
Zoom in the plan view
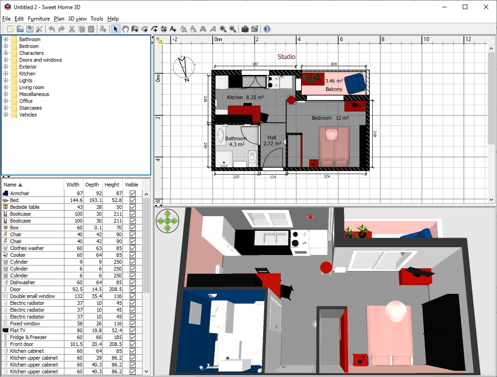(x=223, y=29)
